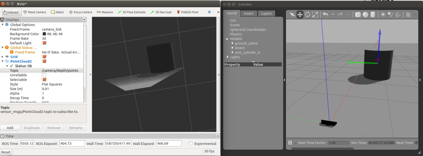
Task: Click the ROS Time field
Action: [27, 143]
